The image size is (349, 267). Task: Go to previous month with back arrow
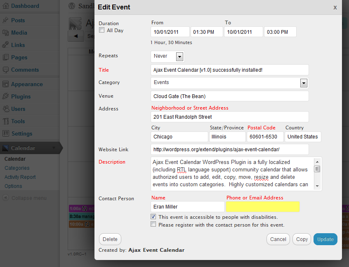click(x=75, y=36)
